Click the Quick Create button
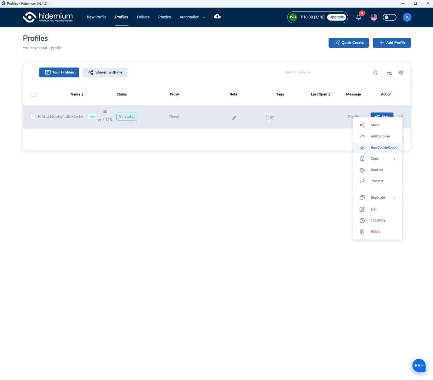 click(x=348, y=43)
